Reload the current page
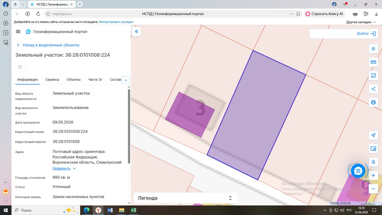 pos(38,14)
